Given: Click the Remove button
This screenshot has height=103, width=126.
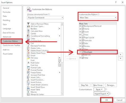Looking at the screenshot, I should pyautogui.click(x=71, y=59).
